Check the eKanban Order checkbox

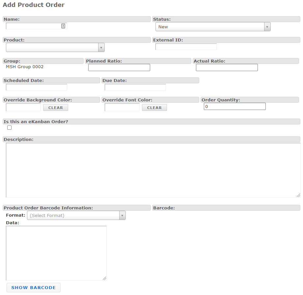click(9, 127)
